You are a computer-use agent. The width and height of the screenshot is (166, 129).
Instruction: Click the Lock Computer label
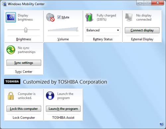tap(24, 117)
